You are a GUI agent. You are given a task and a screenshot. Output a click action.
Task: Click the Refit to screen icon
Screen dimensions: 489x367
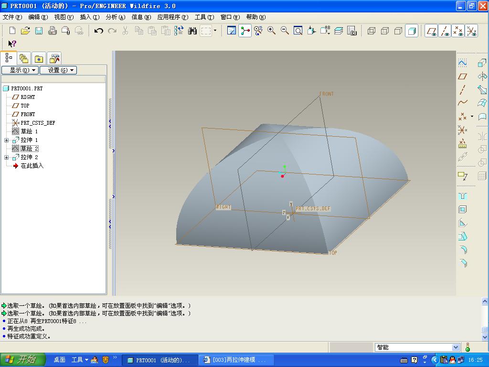click(x=298, y=31)
